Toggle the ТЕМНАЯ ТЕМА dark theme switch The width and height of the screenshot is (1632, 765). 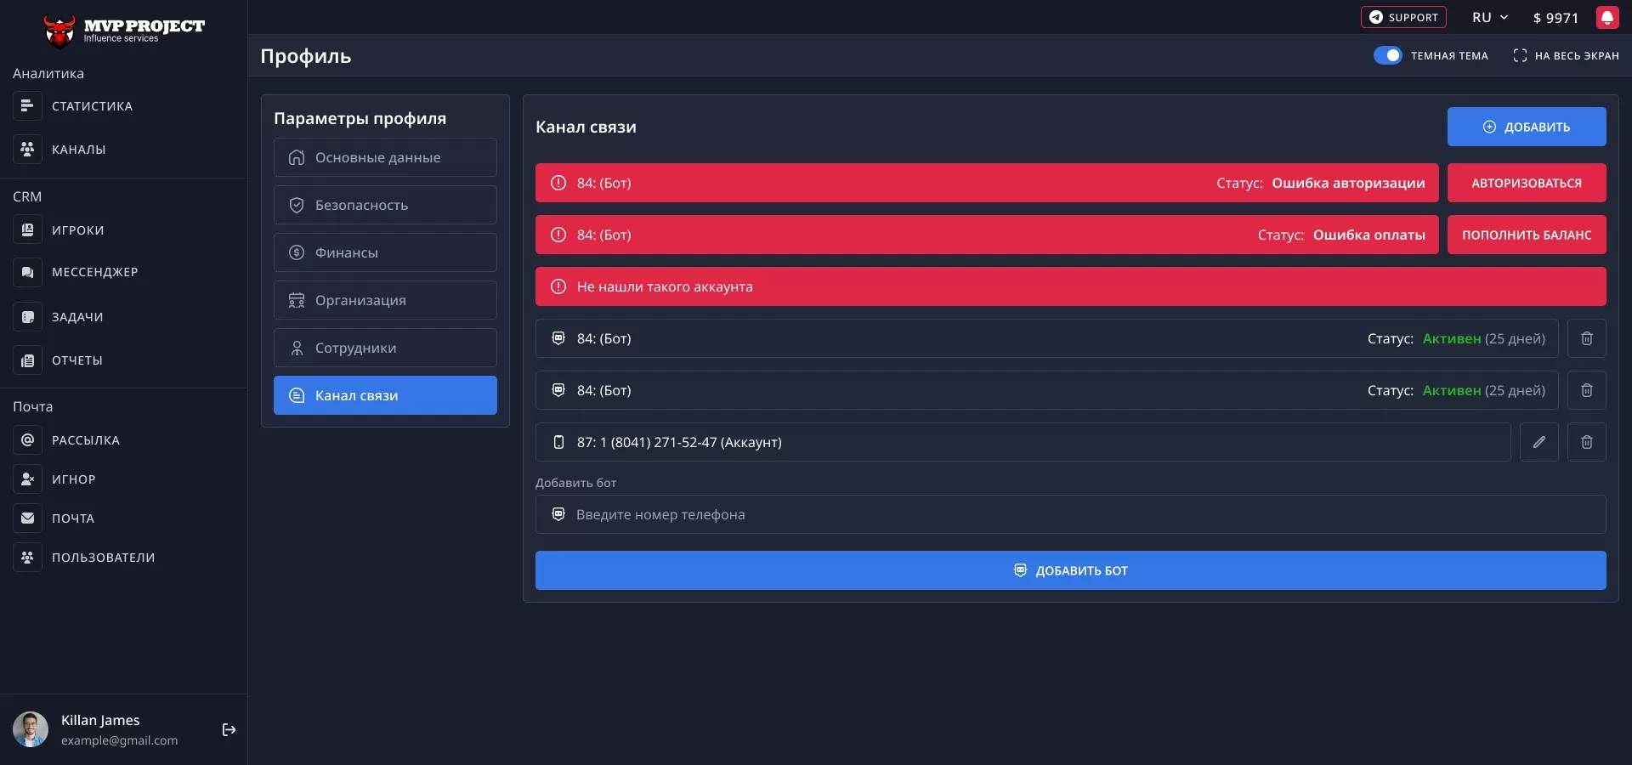[x=1387, y=55]
